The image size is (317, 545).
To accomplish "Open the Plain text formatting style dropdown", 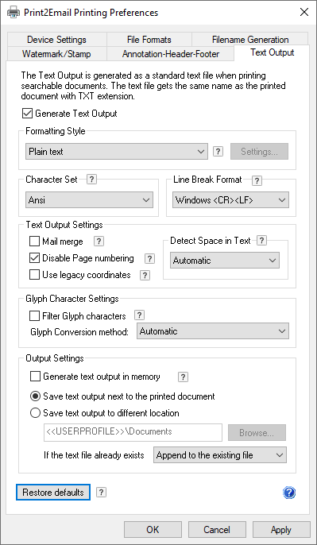I will [117, 152].
